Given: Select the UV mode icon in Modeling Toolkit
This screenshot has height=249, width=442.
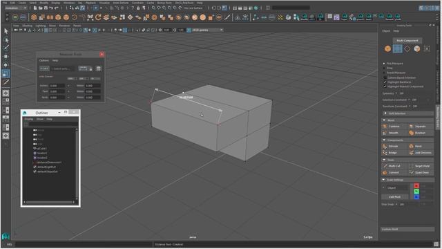Looking at the screenshot, I should pyautogui.click(x=427, y=49).
